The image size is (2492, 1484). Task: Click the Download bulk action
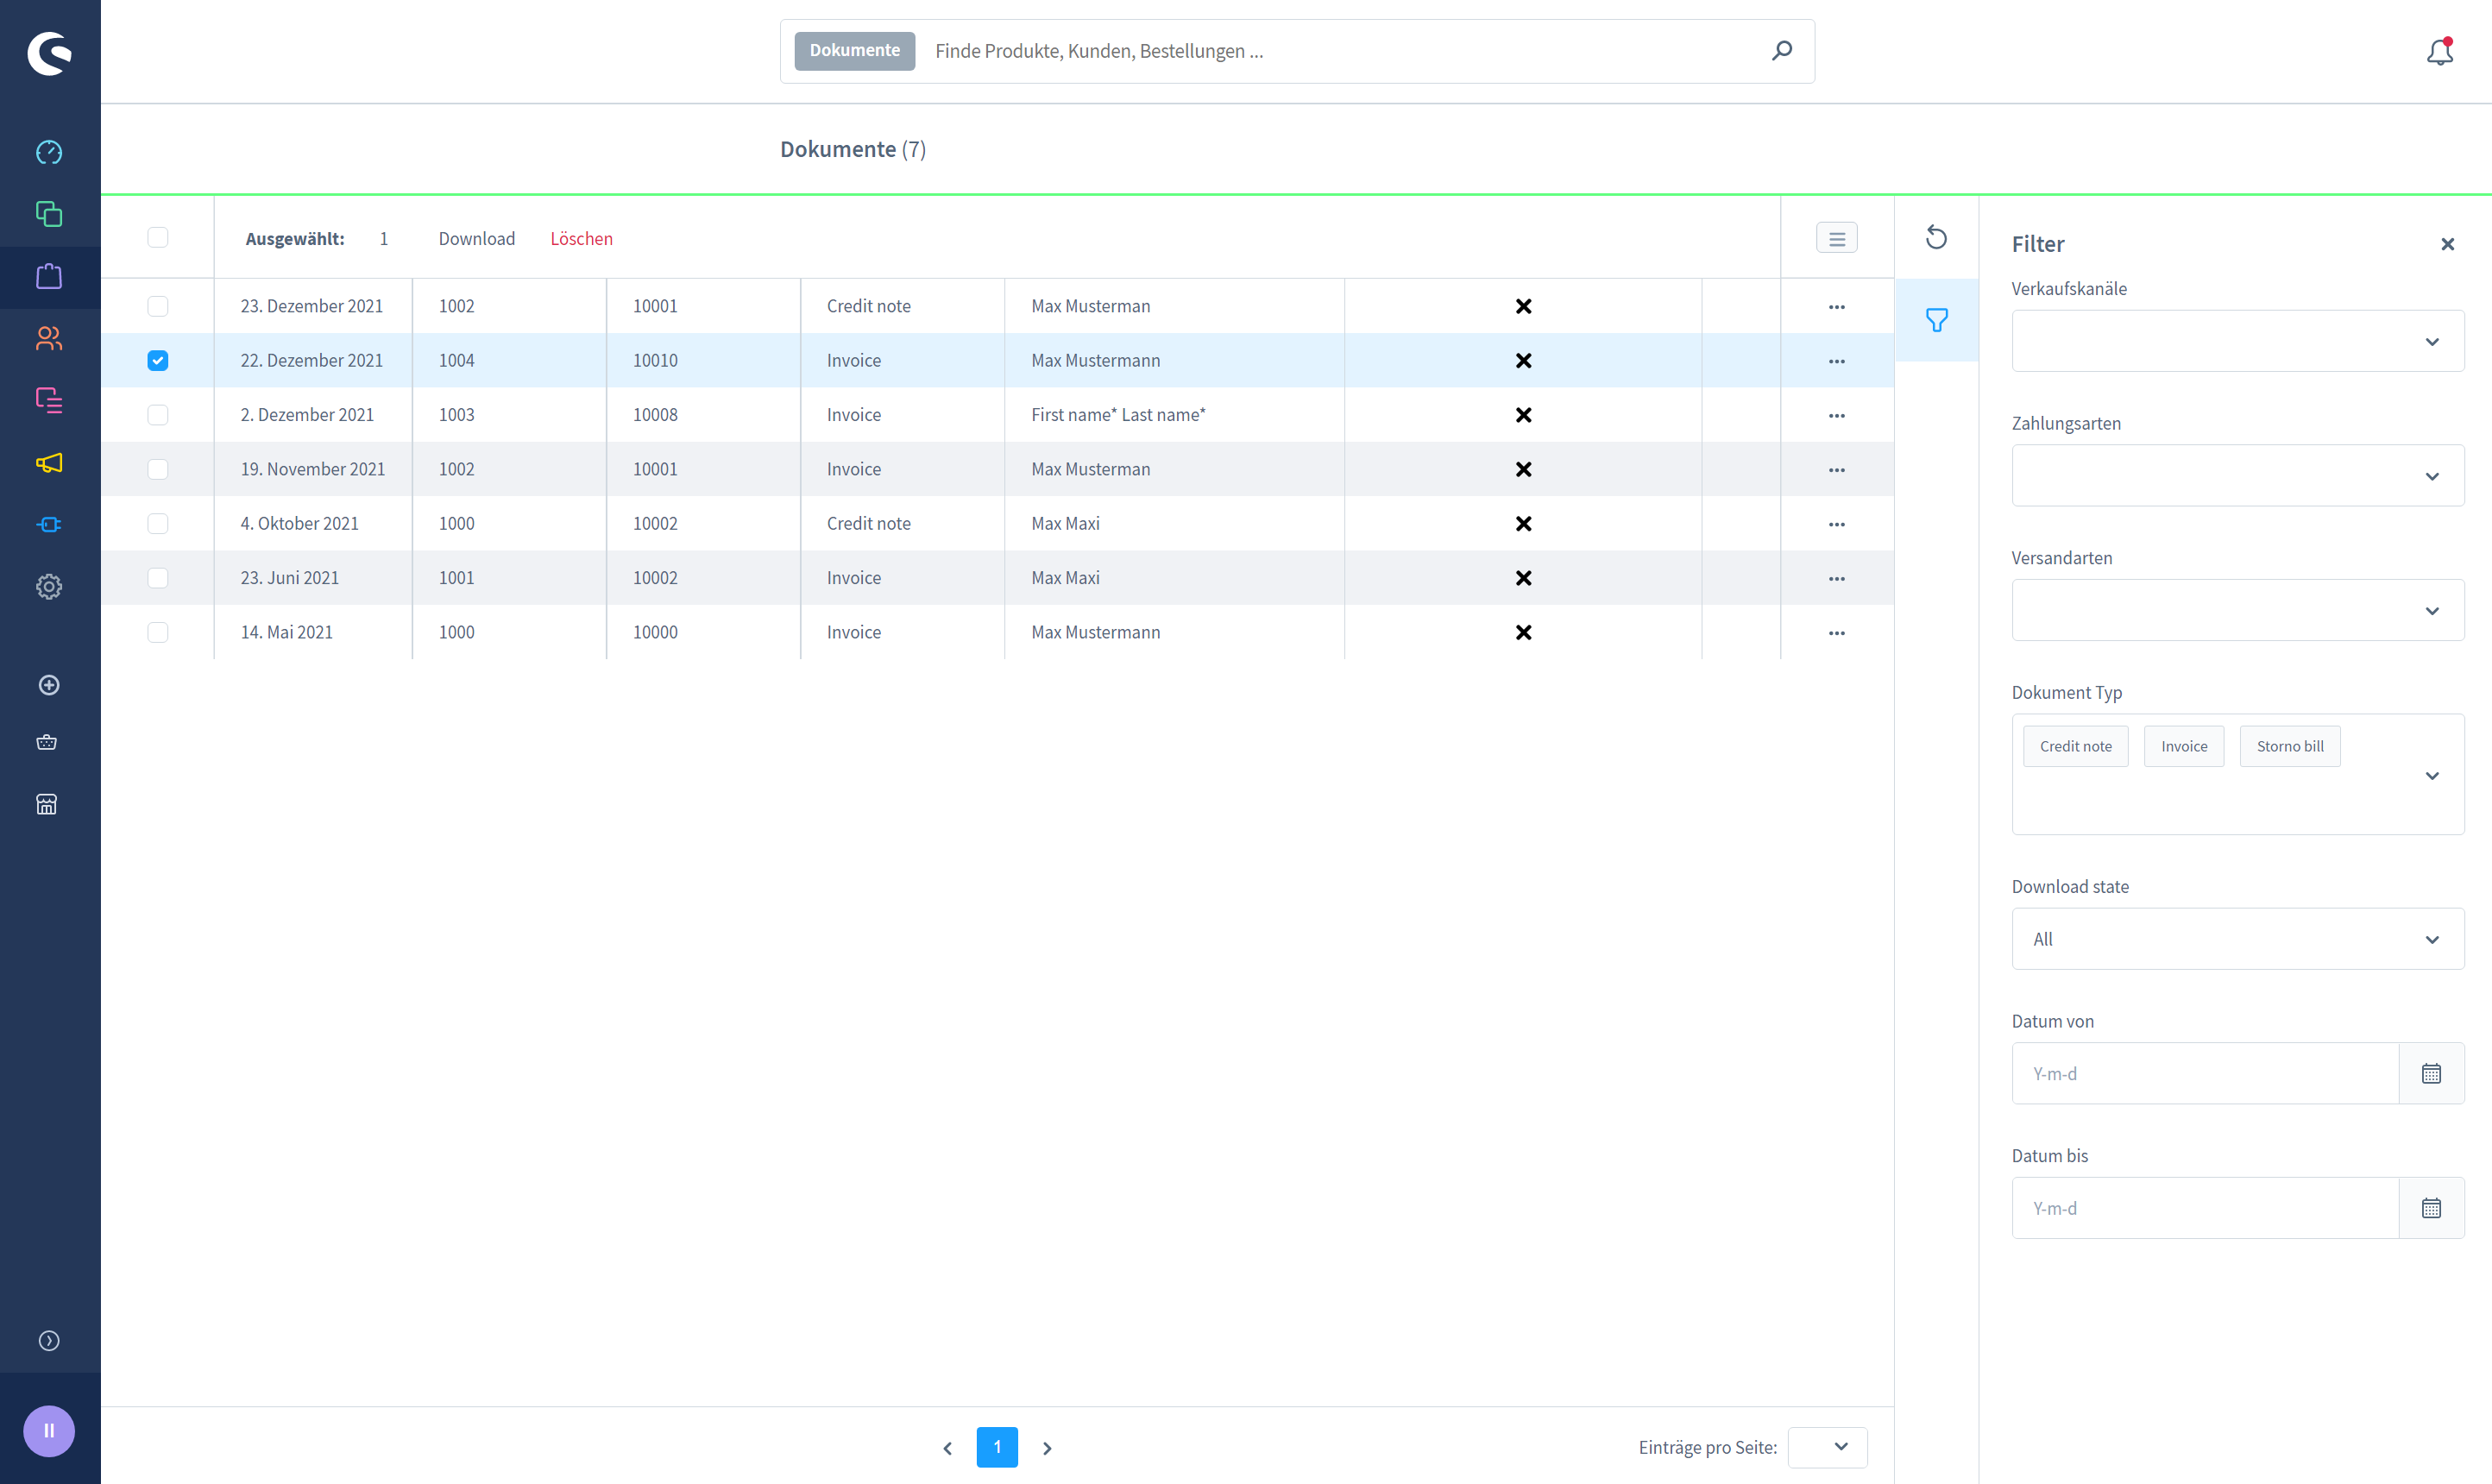476,238
